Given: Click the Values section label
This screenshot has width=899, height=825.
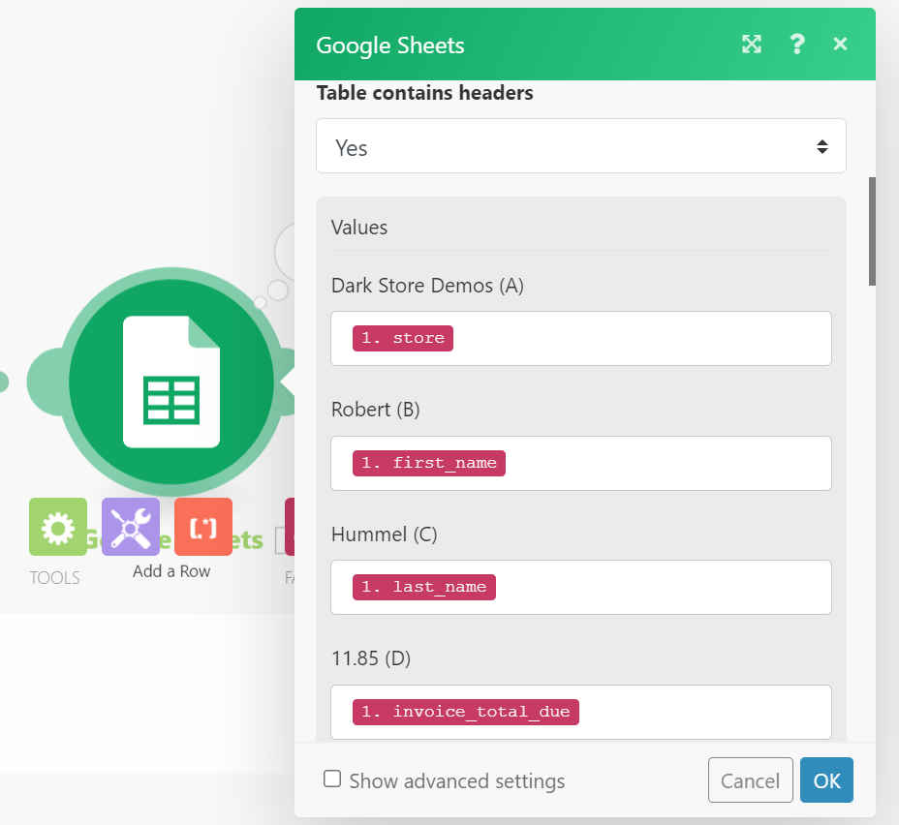Looking at the screenshot, I should (x=359, y=228).
